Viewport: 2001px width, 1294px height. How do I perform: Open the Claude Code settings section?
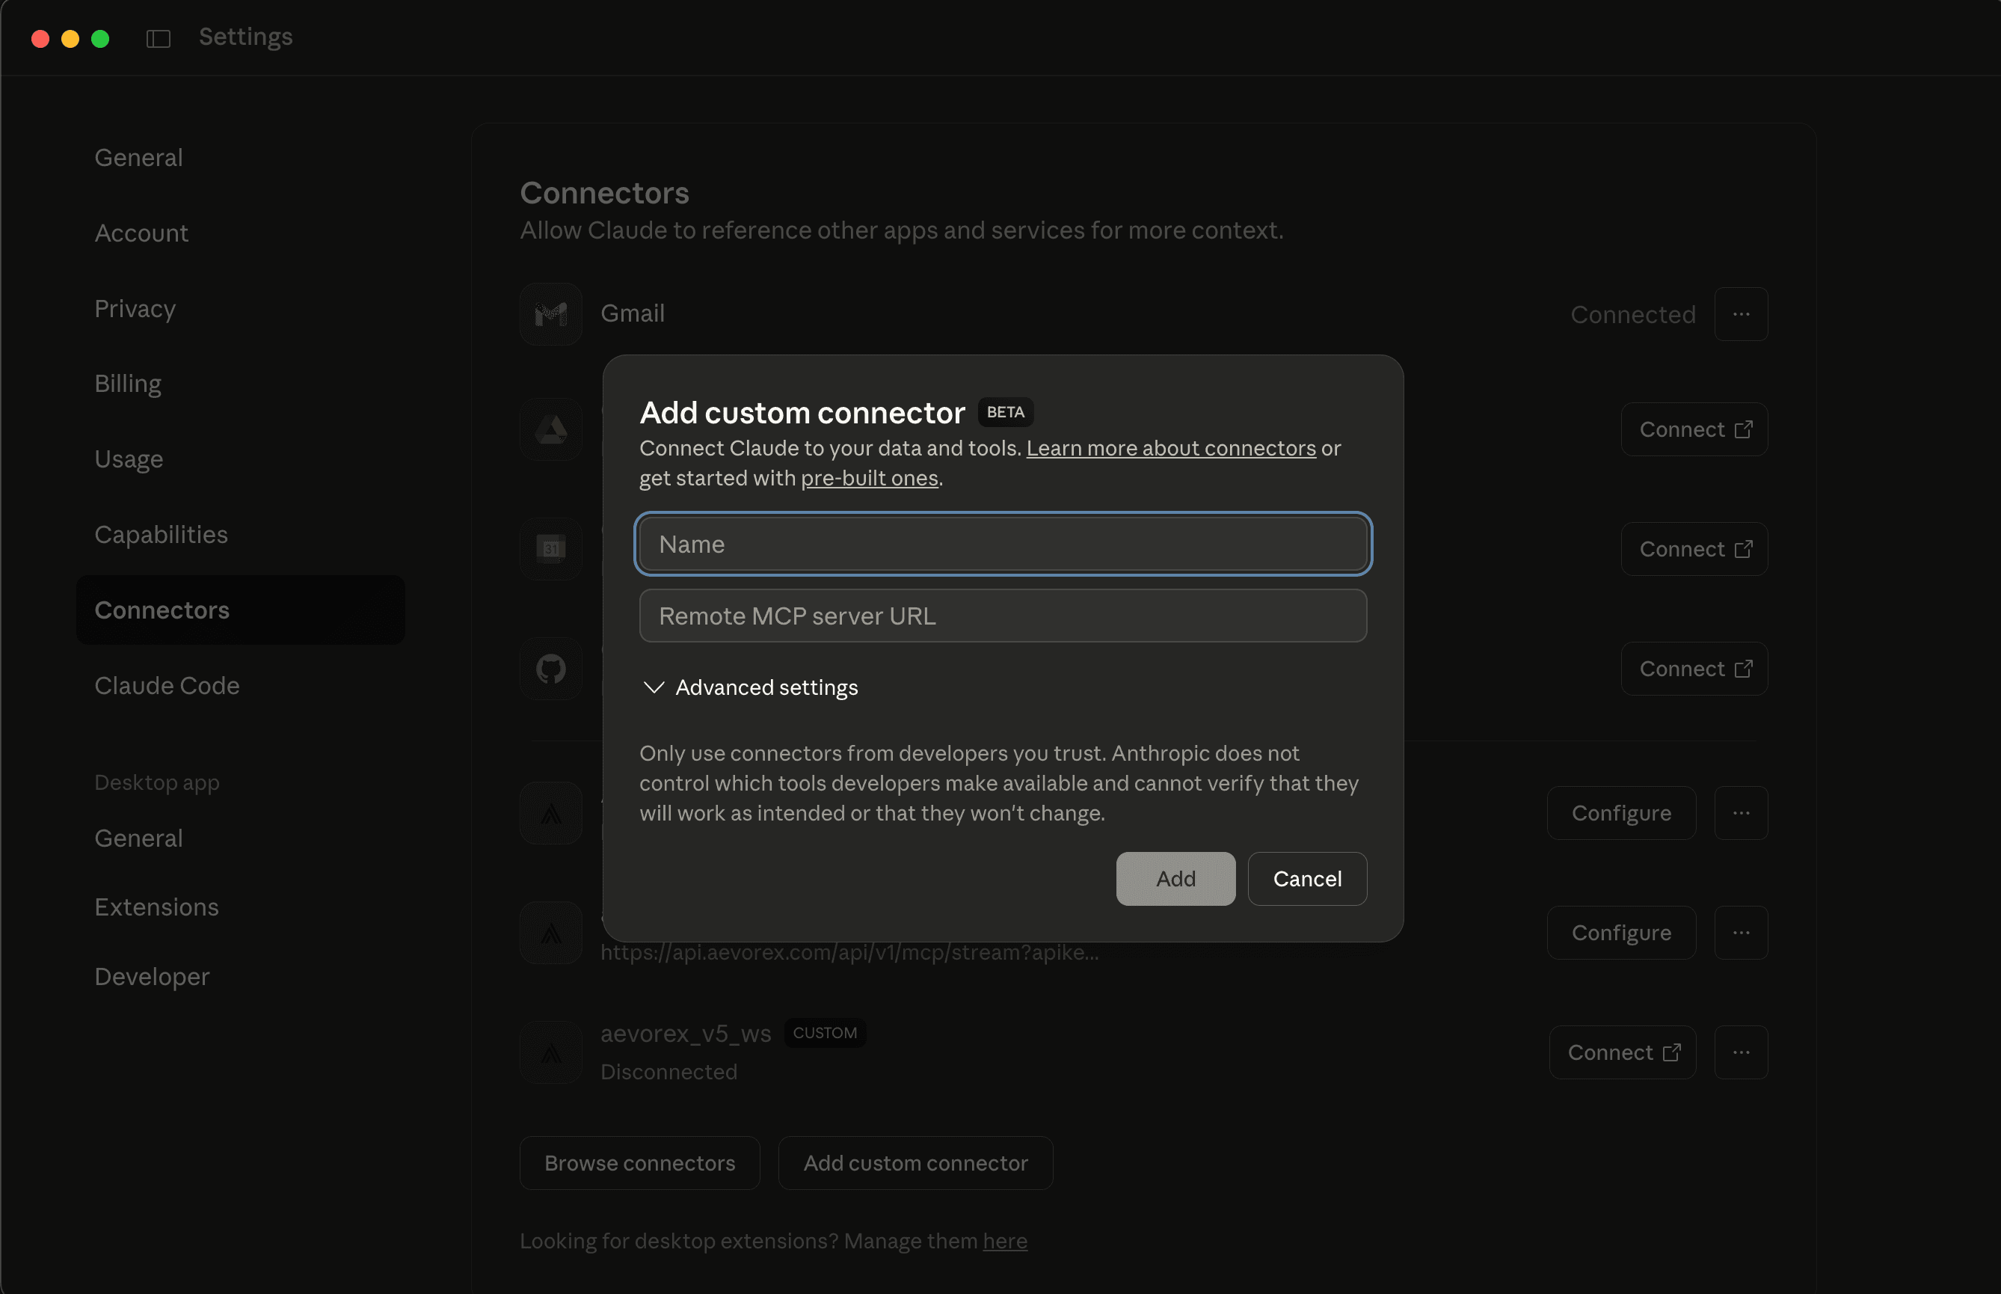pos(166,686)
